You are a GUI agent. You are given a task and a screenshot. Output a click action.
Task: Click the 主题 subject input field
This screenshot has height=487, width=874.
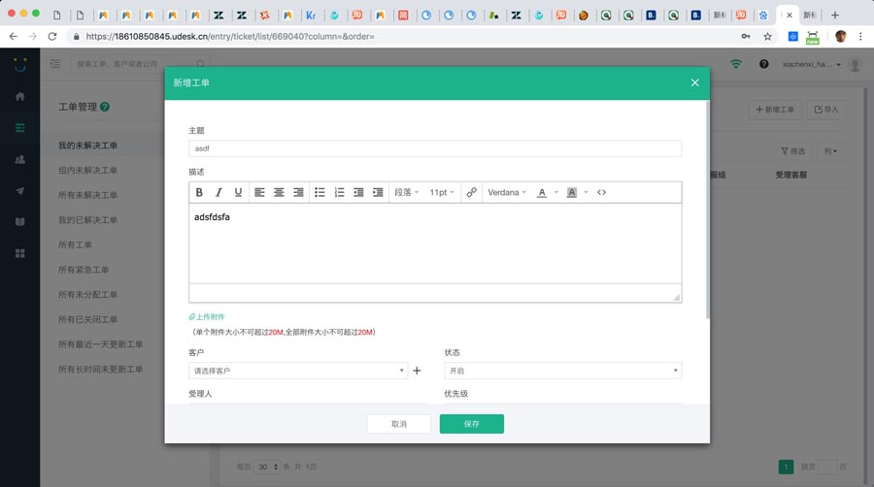coord(435,148)
